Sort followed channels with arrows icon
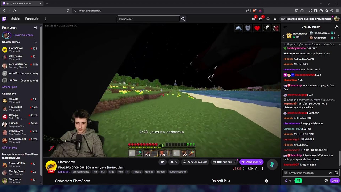Image resolution: width=341 pixels, height=192 pixels. [35, 42]
